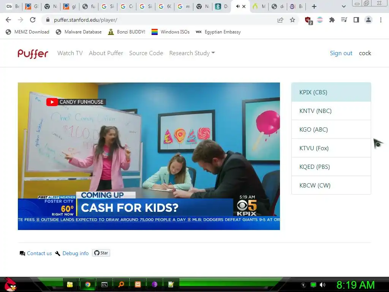The height and width of the screenshot is (292, 389).
Task: Toggle the browser side panel
Action: click(356, 20)
